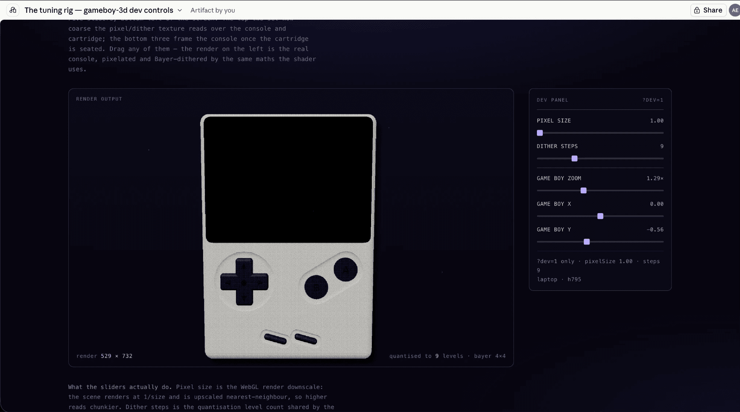Click the black screen of the rendered console

[x=288, y=179]
